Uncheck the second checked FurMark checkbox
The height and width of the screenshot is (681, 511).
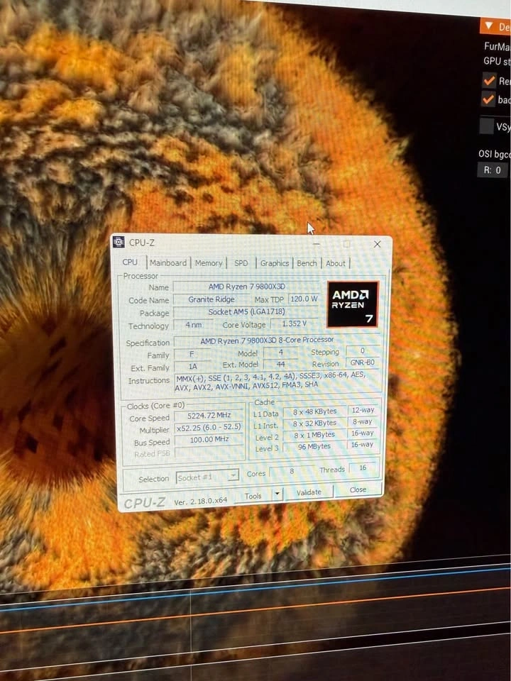point(488,99)
